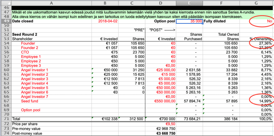Click the '% Ownership' column heading

click(x=261, y=39)
